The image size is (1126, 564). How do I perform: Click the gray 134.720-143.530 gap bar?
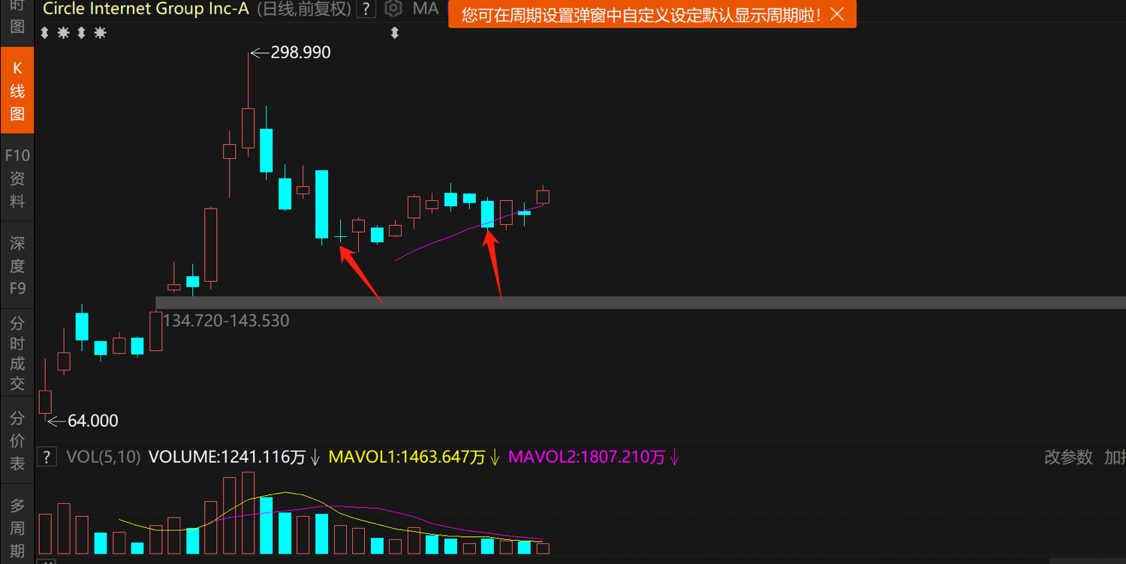tap(640, 302)
